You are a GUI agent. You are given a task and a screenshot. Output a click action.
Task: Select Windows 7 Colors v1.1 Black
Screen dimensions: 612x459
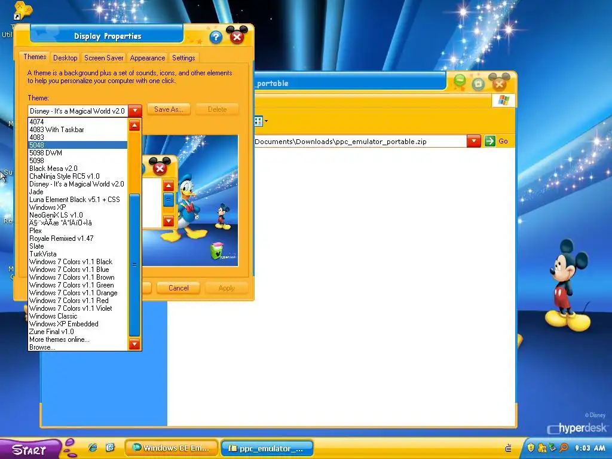pyautogui.click(x=78, y=262)
